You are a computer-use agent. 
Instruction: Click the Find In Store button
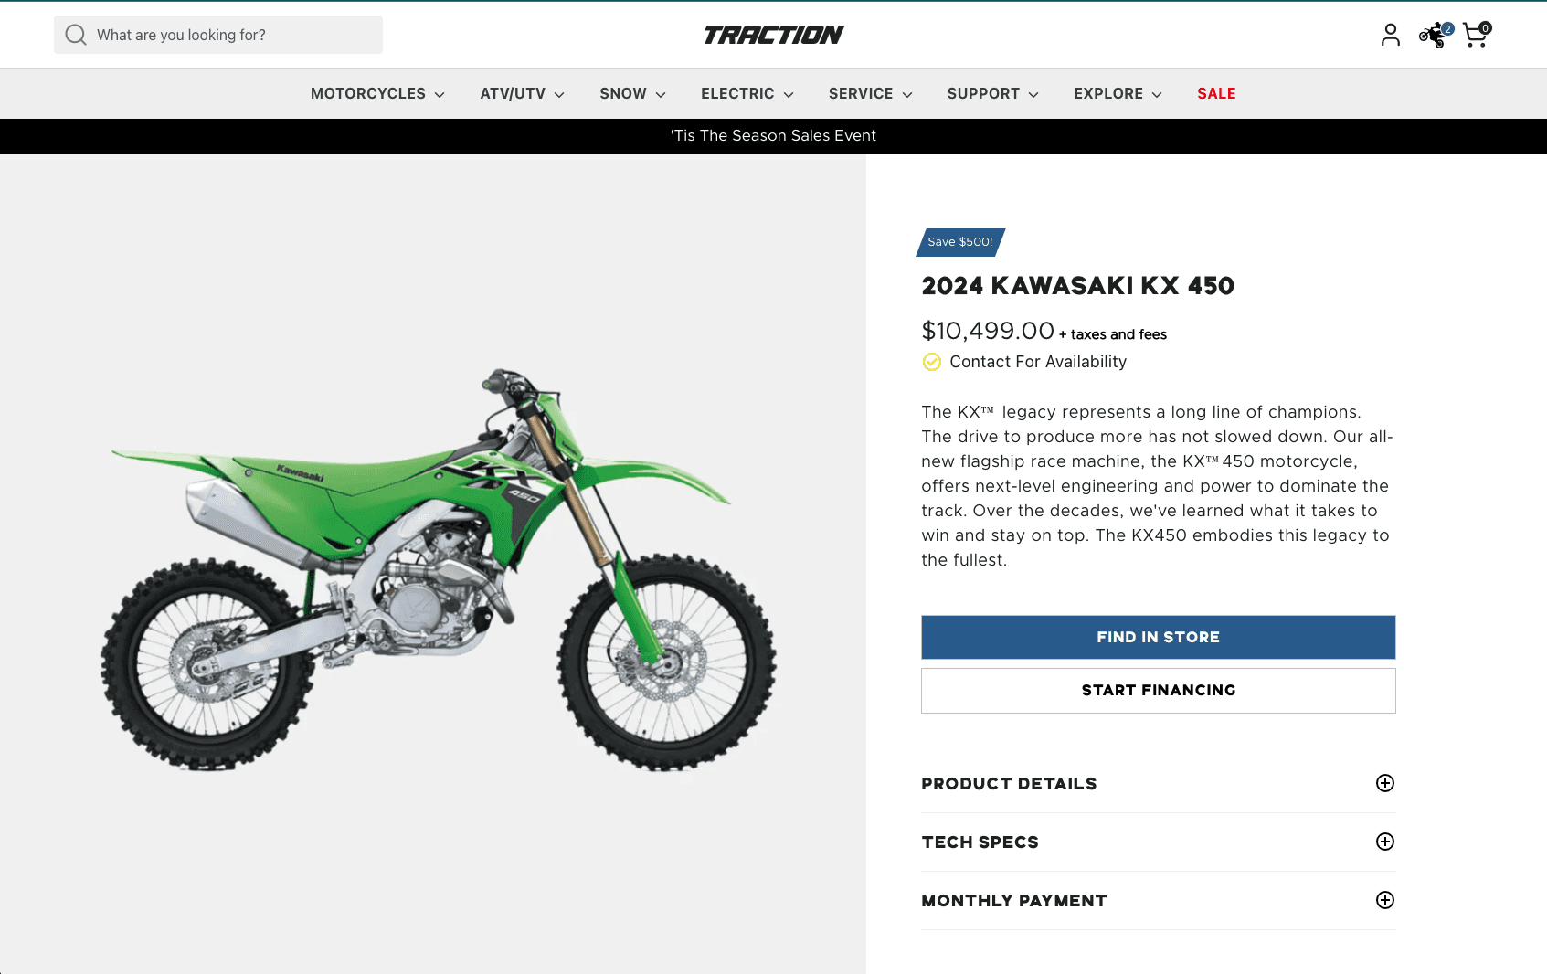1158,637
